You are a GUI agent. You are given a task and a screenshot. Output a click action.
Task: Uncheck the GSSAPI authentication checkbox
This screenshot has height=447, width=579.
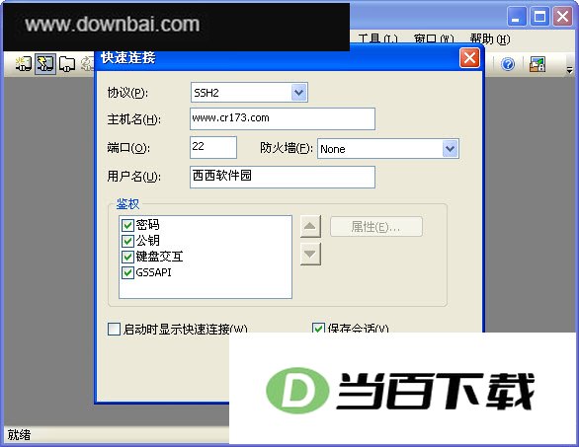127,272
